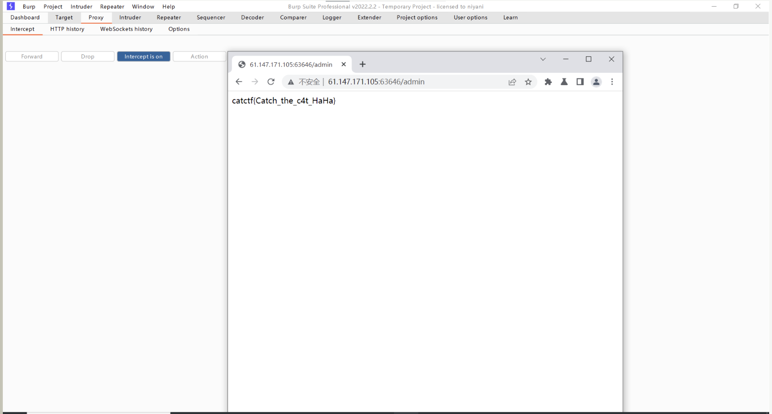Image resolution: width=772 pixels, height=414 pixels.
Task: Switch to the Intruder tab
Action: [130, 17]
